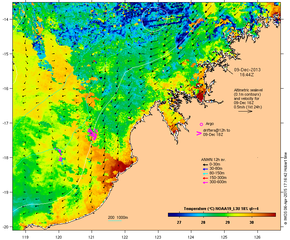290x240 pixels.
Task: Click the -17 latitude axis label
Action: click(x=5, y=123)
